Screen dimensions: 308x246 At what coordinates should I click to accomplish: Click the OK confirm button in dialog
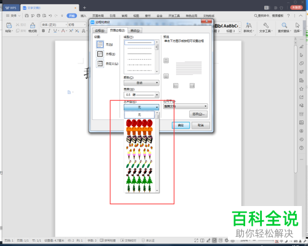tap(180, 125)
